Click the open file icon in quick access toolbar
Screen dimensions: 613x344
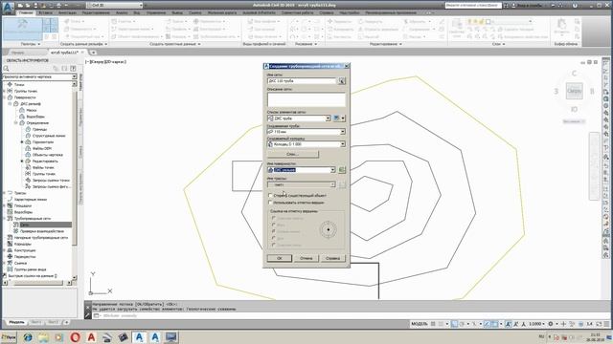(x=28, y=6)
